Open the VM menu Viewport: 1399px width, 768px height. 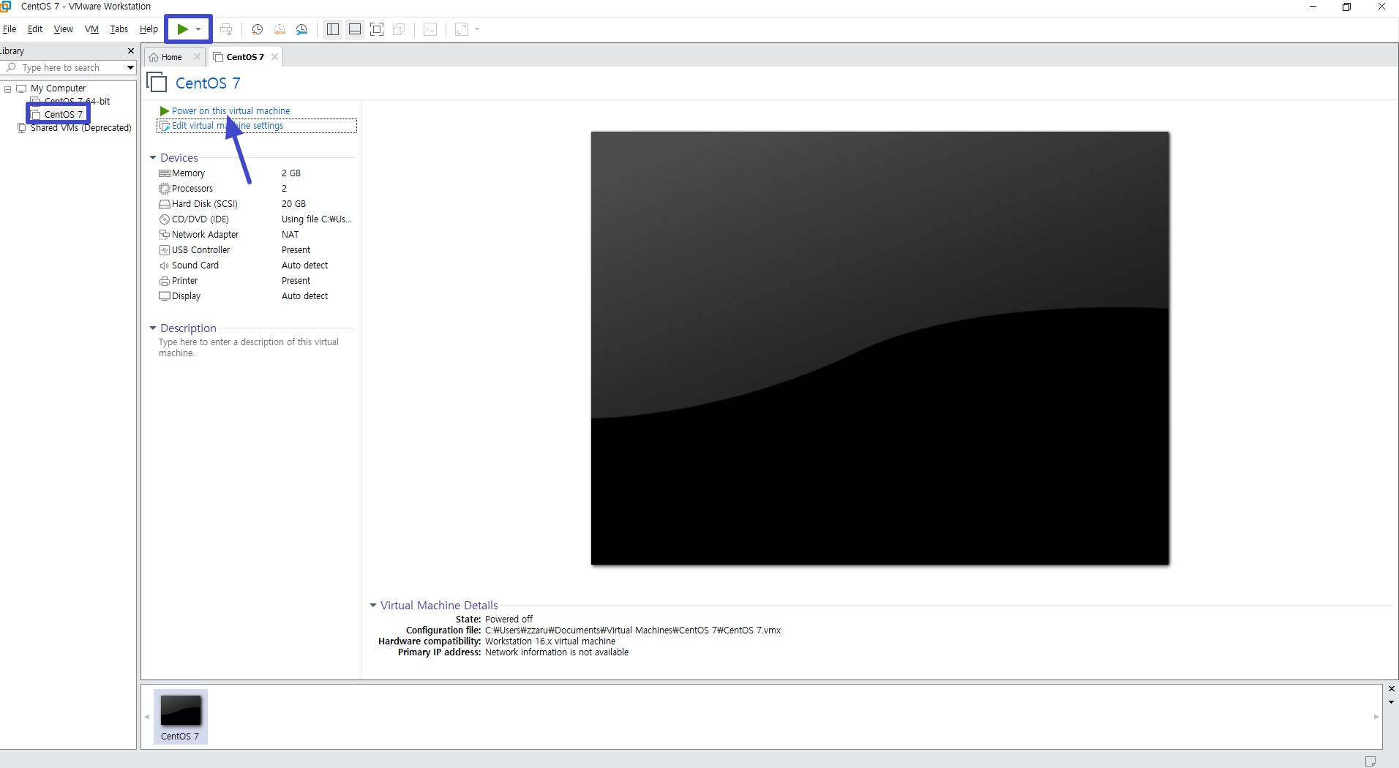tap(91, 29)
